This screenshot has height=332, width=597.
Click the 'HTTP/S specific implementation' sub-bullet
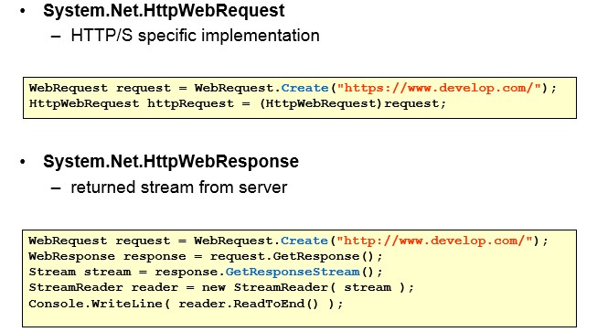(195, 36)
